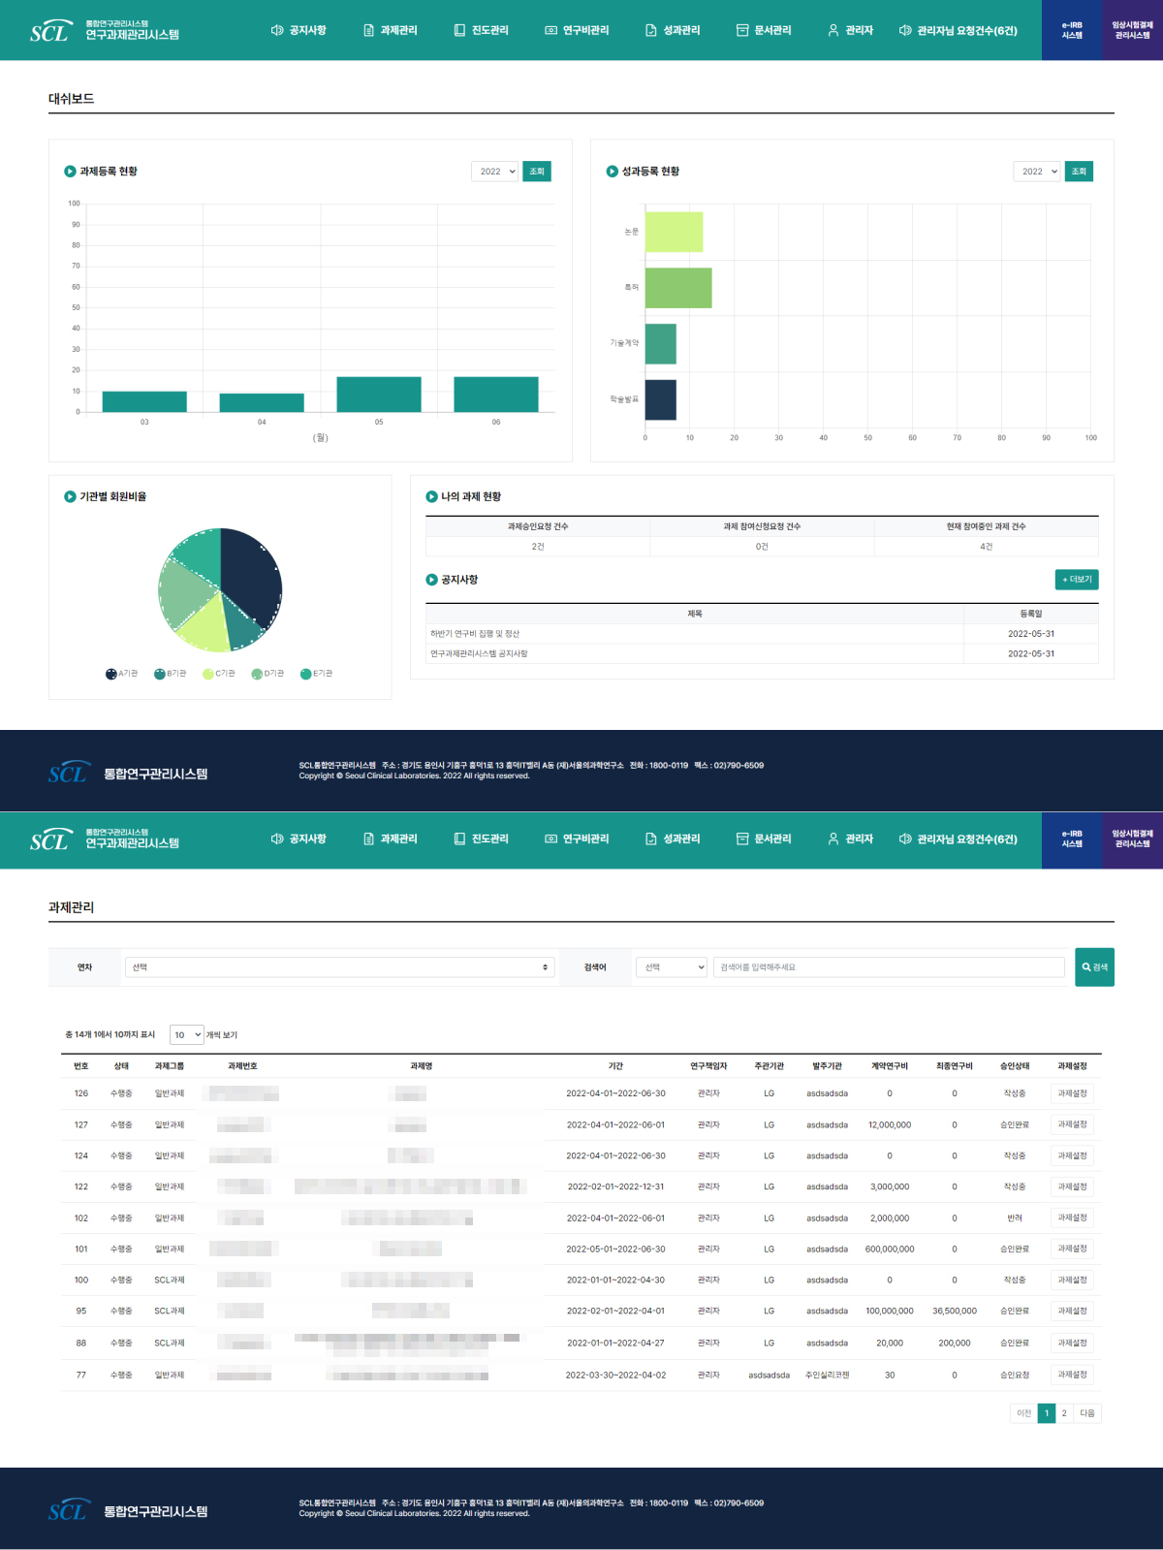1163x1550 pixels.
Task: Click the 성과관리 file icon in dashboard header
Action: pos(651,30)
